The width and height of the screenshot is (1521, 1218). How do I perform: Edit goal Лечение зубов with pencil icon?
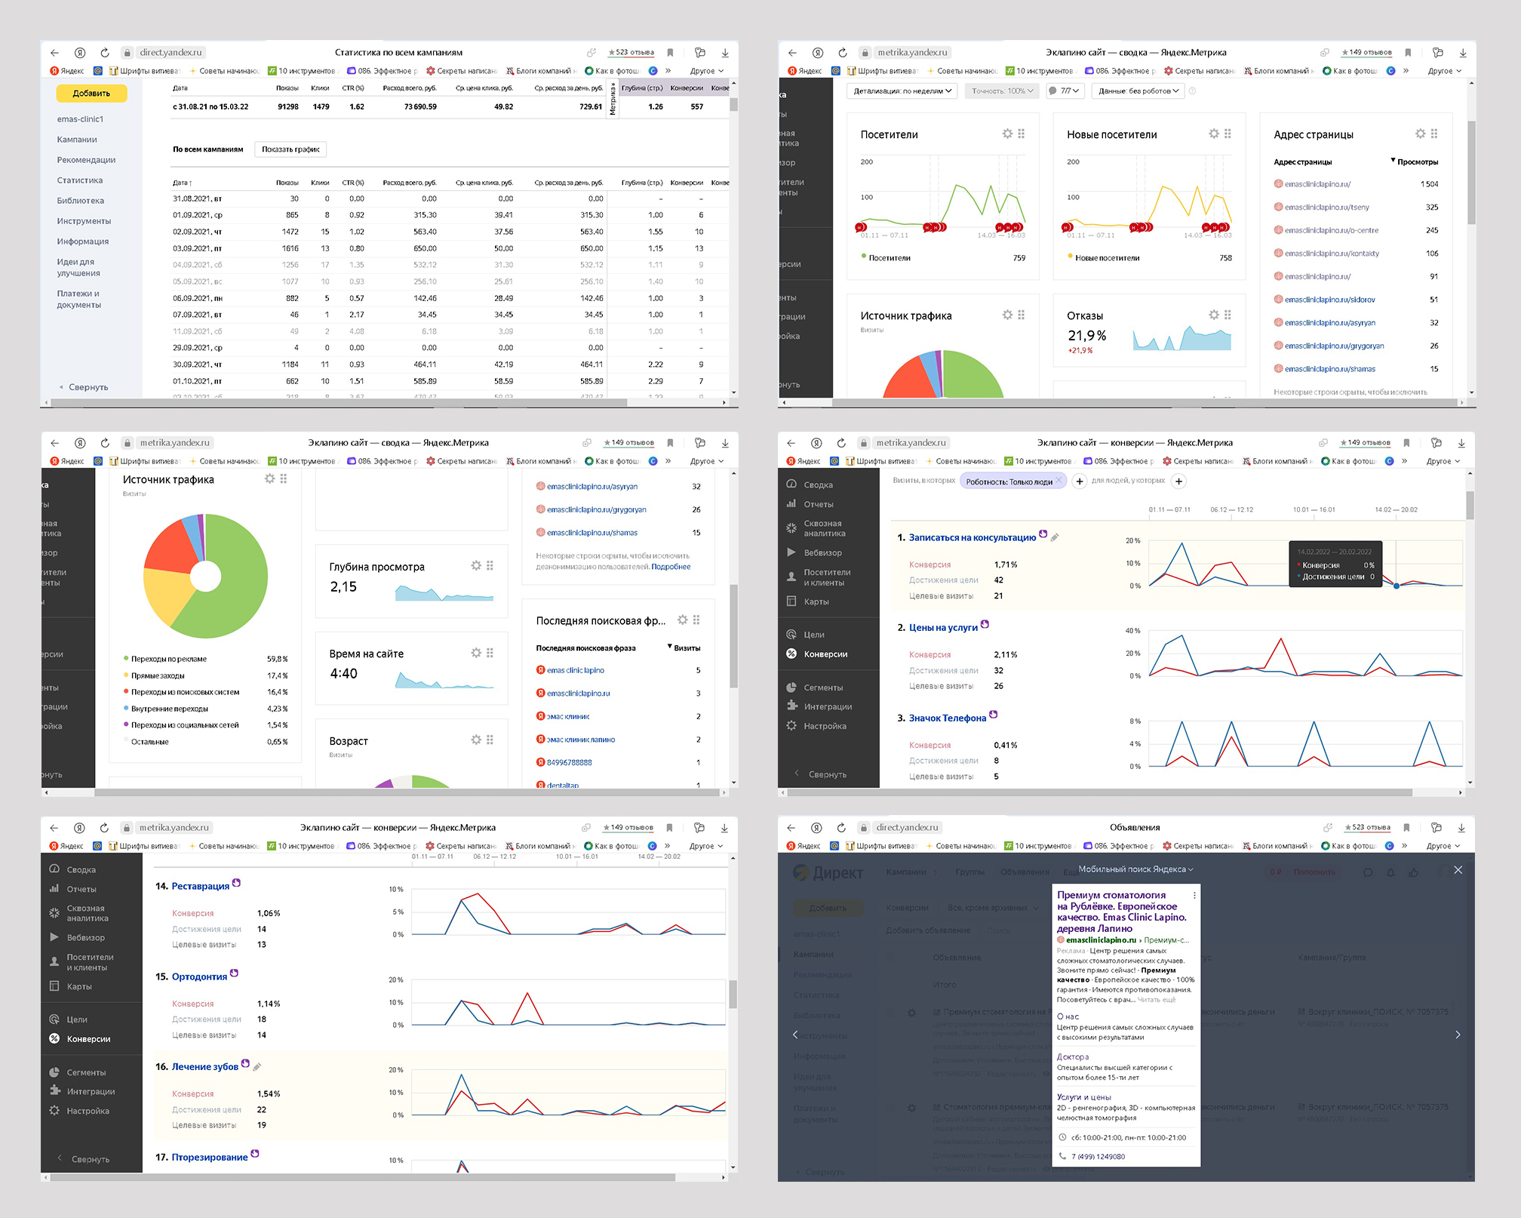pyautogui.click(x=257, y=1066)
